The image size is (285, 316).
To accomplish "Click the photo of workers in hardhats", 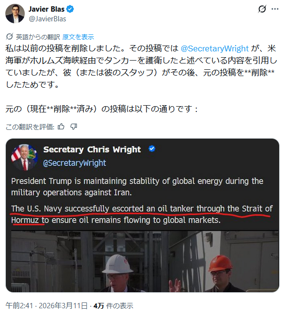I will coord(145,261).
